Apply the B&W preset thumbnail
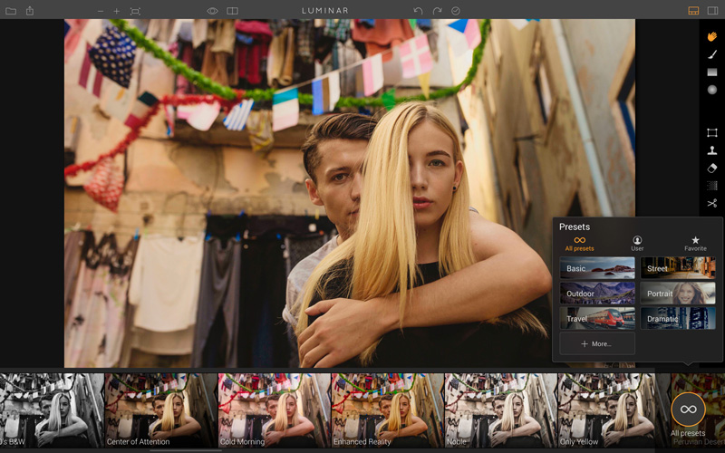 (52, 410)
